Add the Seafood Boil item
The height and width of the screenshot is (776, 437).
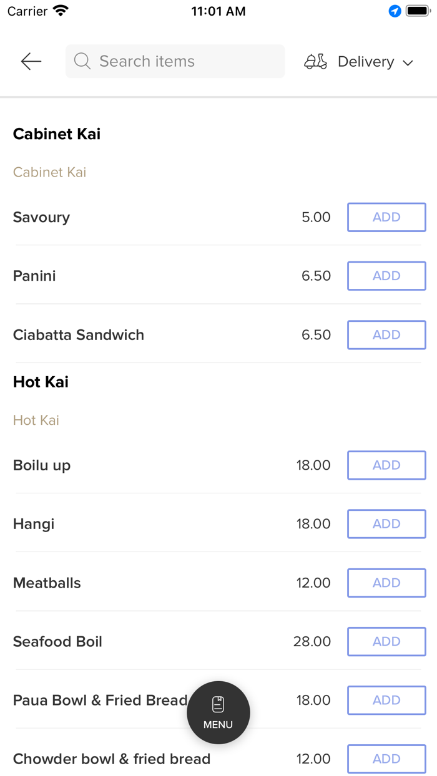386,641
